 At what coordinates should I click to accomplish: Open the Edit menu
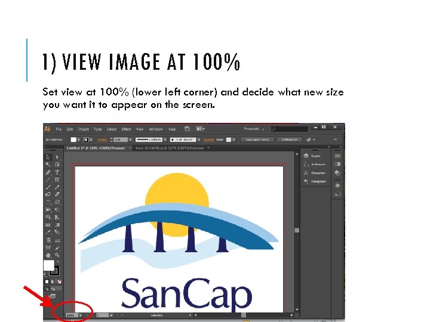click(x=70, y=129)
